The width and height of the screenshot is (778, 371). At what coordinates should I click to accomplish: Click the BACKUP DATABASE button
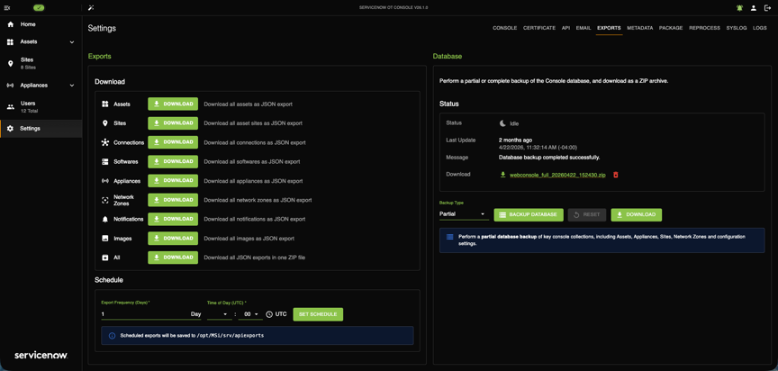point(529,214)
